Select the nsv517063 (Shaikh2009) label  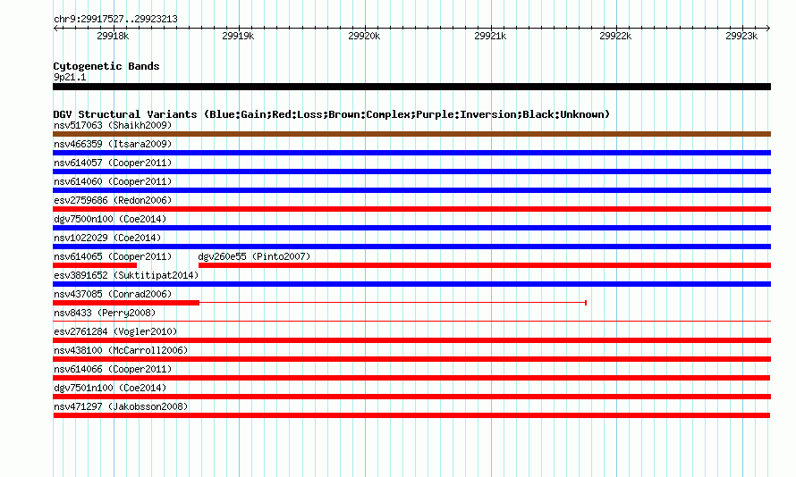(113, 125)
